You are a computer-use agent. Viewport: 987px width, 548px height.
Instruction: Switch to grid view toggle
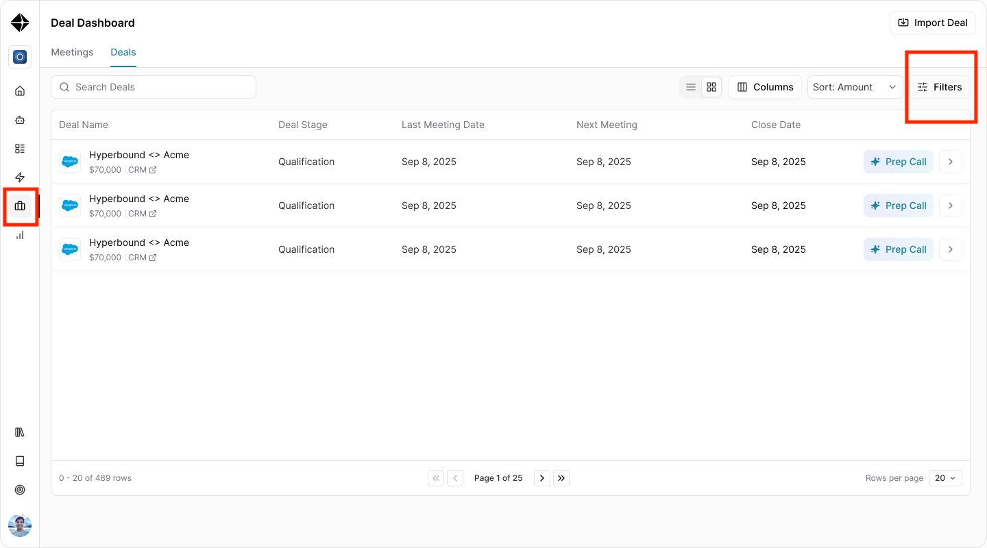(711, 87)
